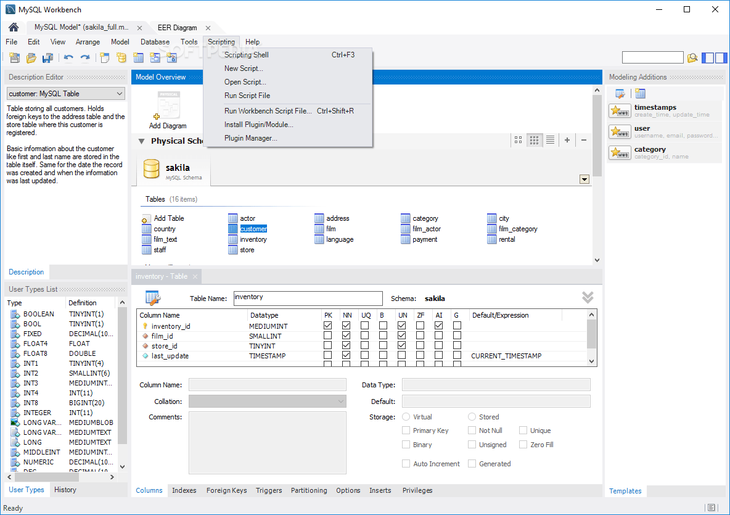Select Run Script File menu entry

(x=289, y=96)
